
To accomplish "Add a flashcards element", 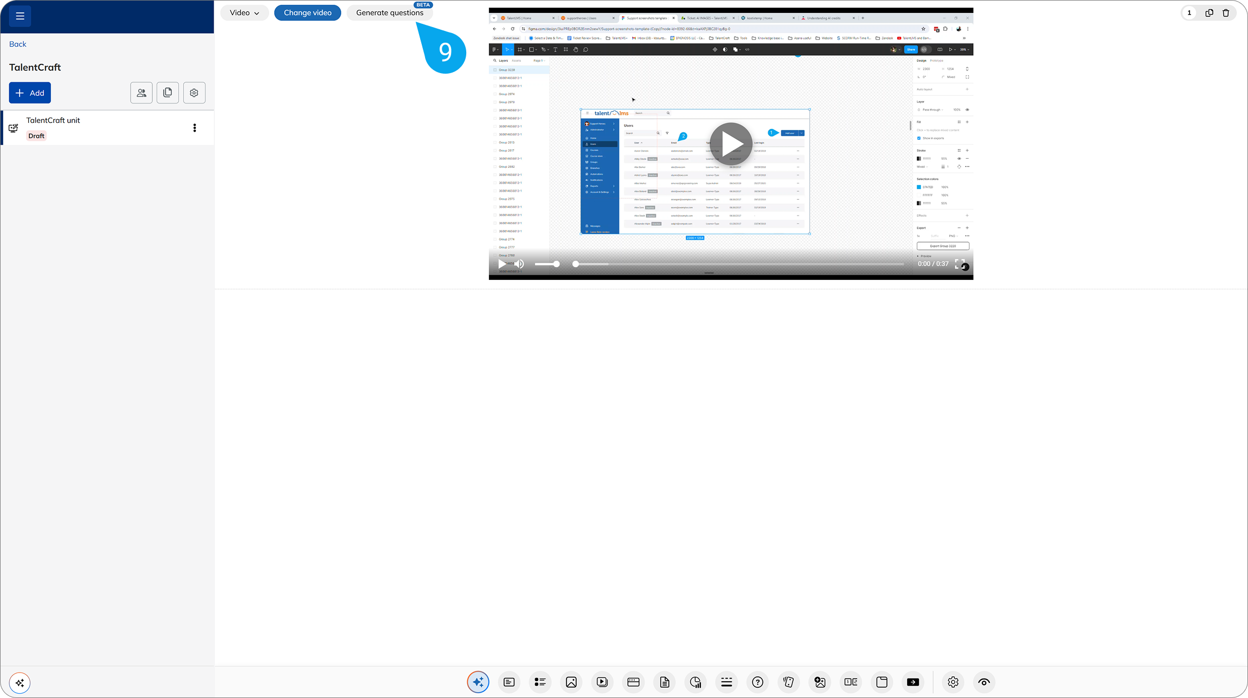I will coord(788,682).
